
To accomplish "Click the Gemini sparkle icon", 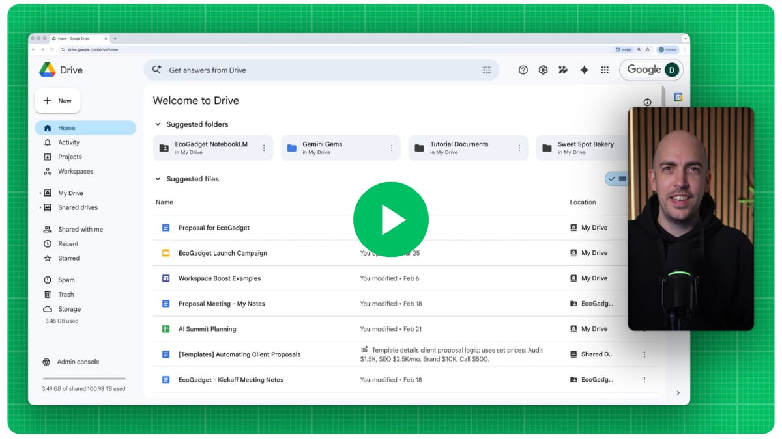I will [584, 70].
